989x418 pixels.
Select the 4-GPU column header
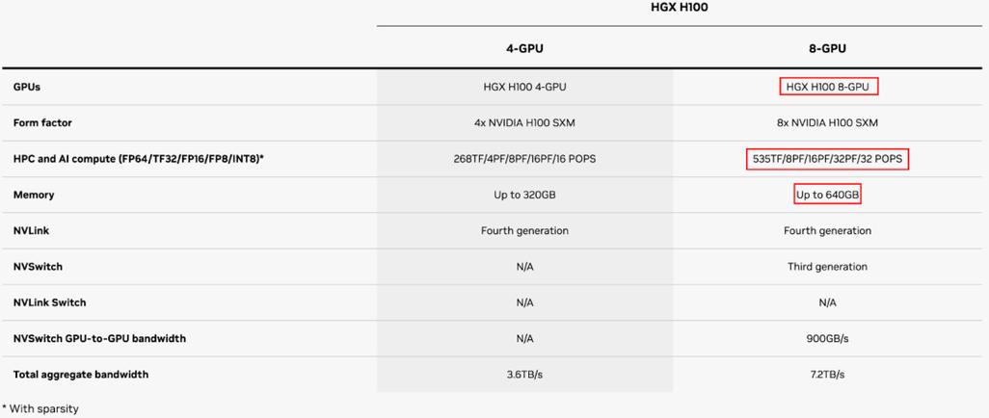pos(524,48)
